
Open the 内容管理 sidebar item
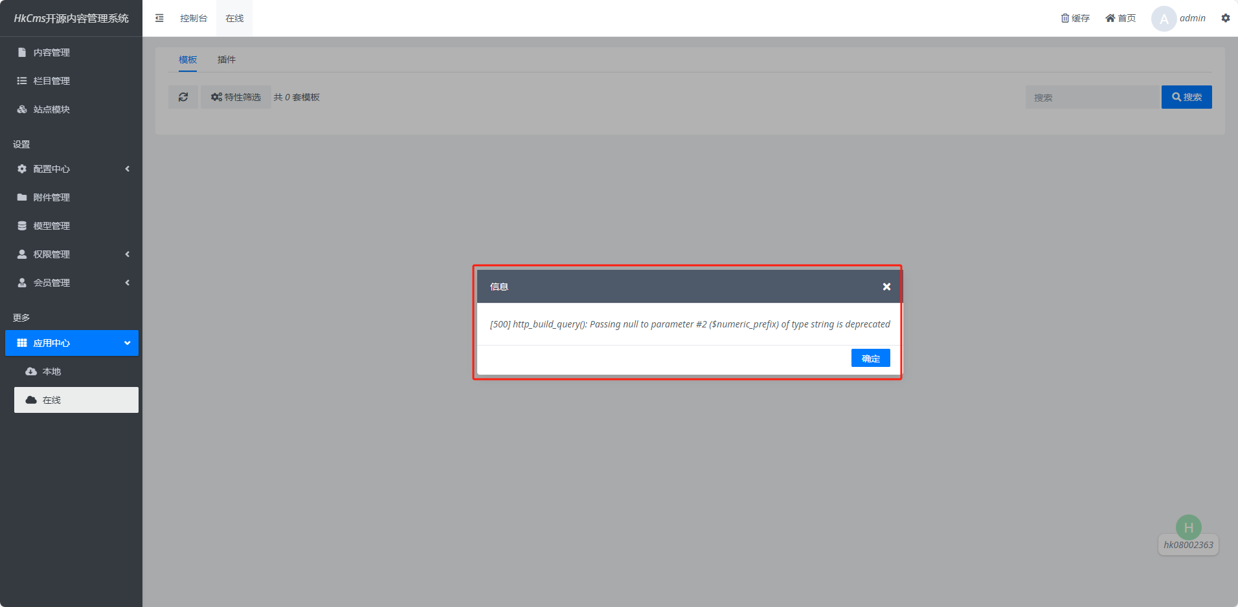pyautogui.click(x=71, y=52)
